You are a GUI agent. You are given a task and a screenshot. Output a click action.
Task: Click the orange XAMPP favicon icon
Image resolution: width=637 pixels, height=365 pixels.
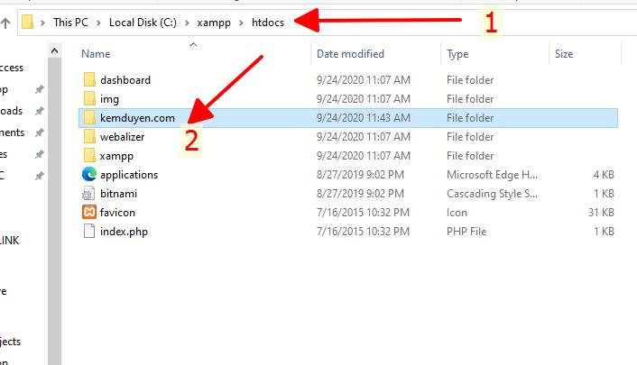pyautogui.click(x=89, y=212)
